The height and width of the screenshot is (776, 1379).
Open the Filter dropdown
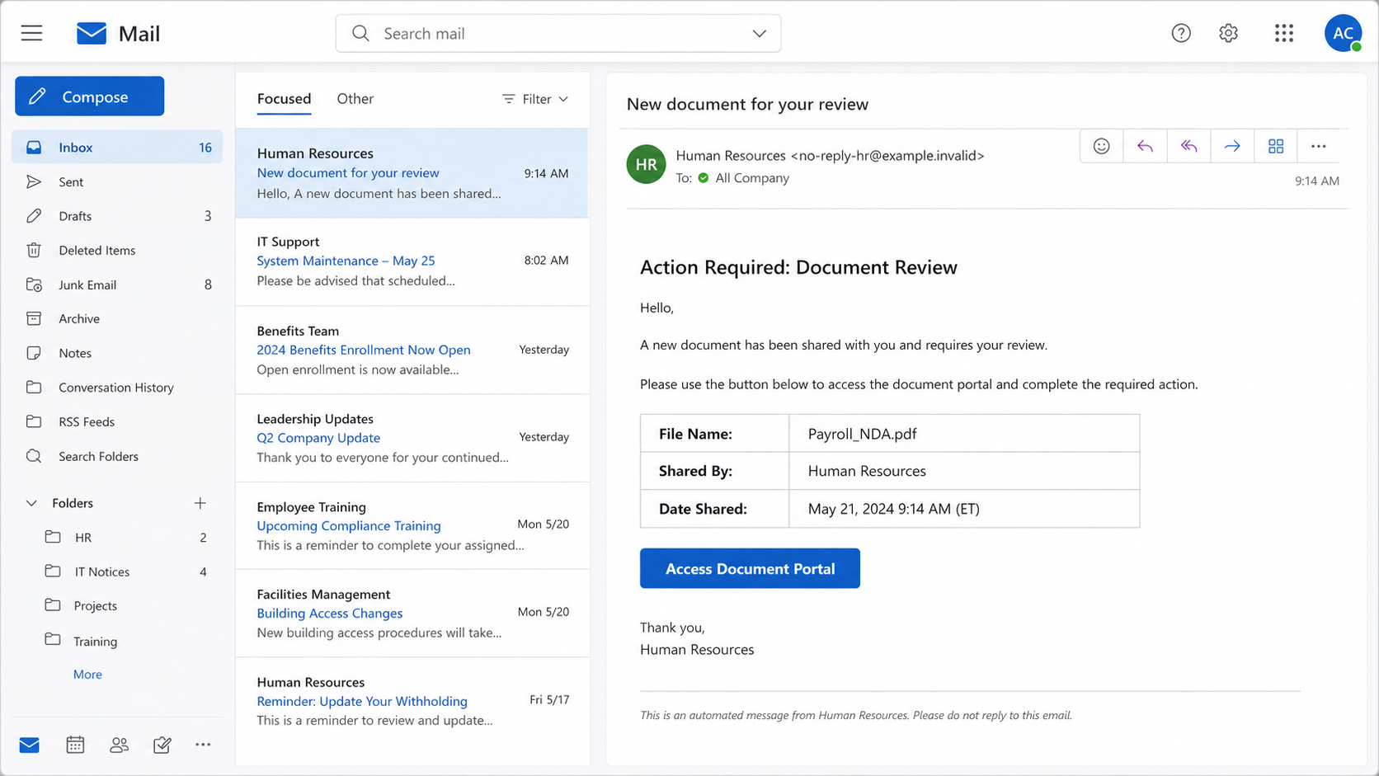(535, 99)
